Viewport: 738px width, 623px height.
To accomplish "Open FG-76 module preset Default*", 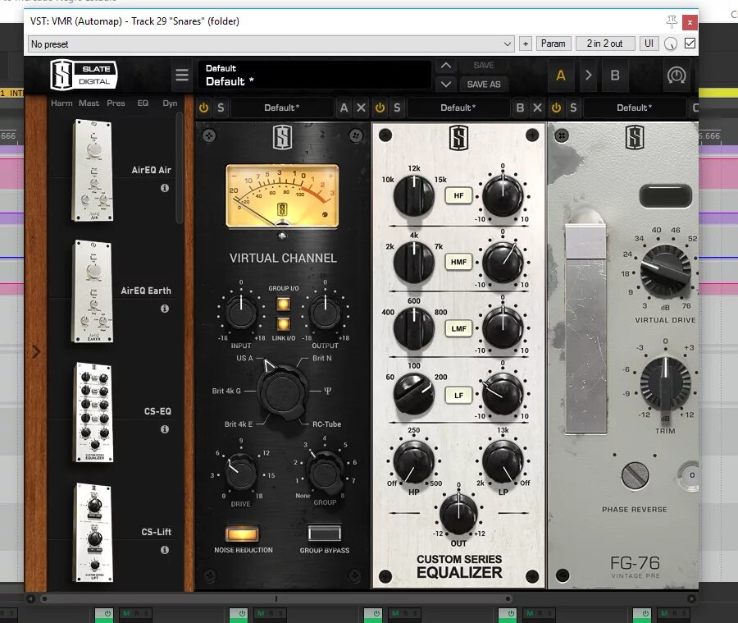I will coord(635,108).
